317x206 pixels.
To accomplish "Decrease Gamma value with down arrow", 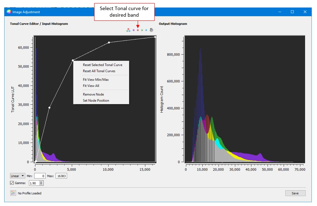I will pos(42,184).
